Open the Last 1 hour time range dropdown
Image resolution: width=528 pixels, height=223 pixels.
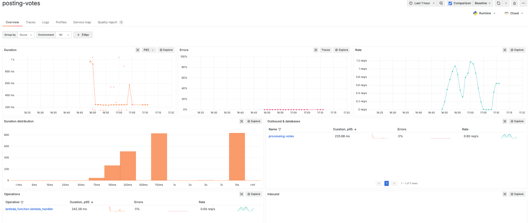pos(422,3)
